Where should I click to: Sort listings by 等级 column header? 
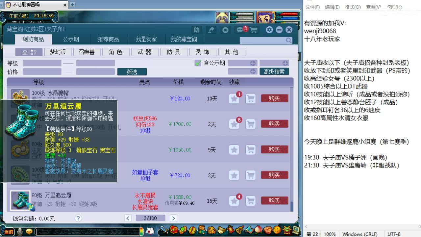38,82
